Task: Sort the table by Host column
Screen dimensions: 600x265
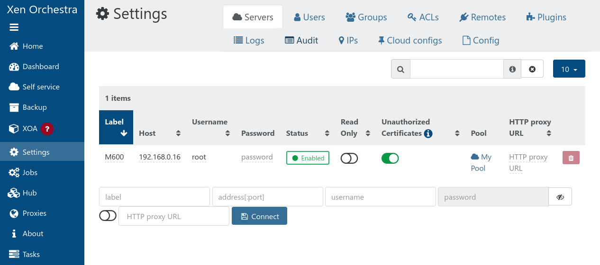Action: click(x=178, y=133)
